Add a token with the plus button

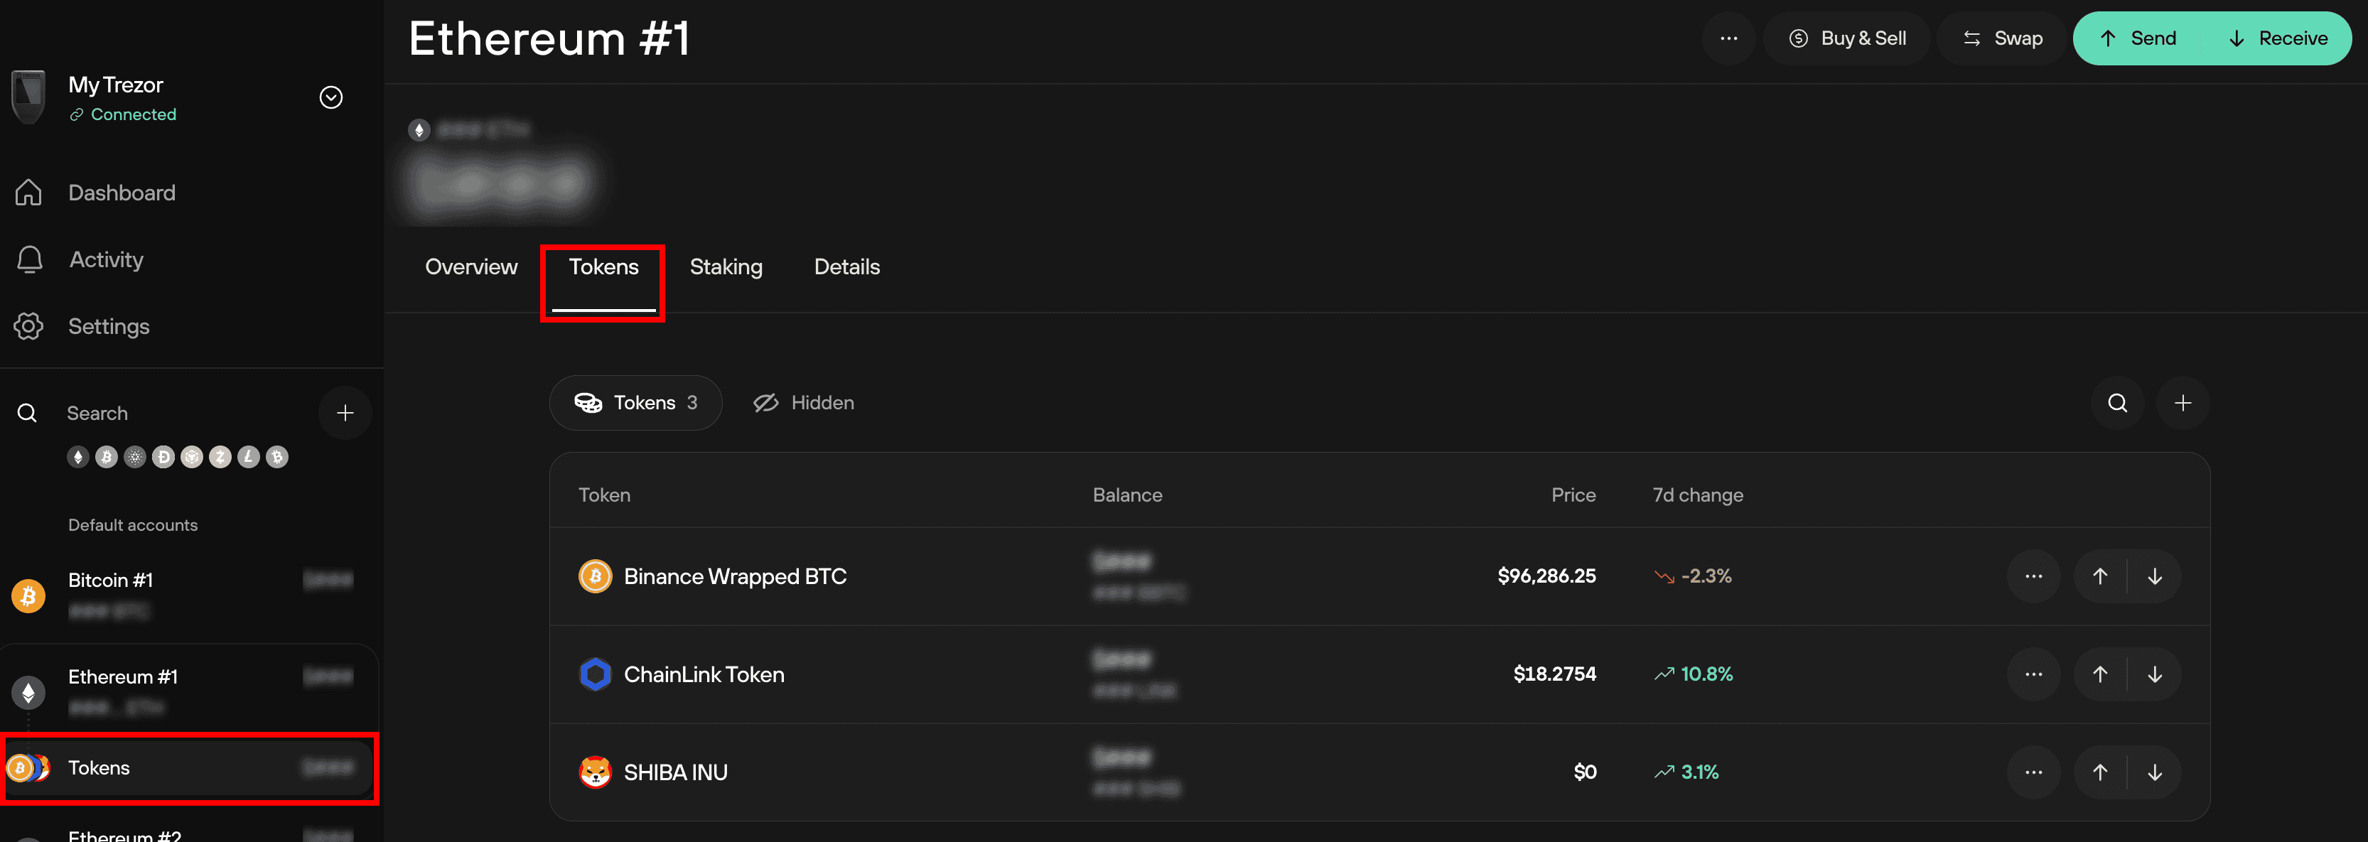tap(2183, 403)
